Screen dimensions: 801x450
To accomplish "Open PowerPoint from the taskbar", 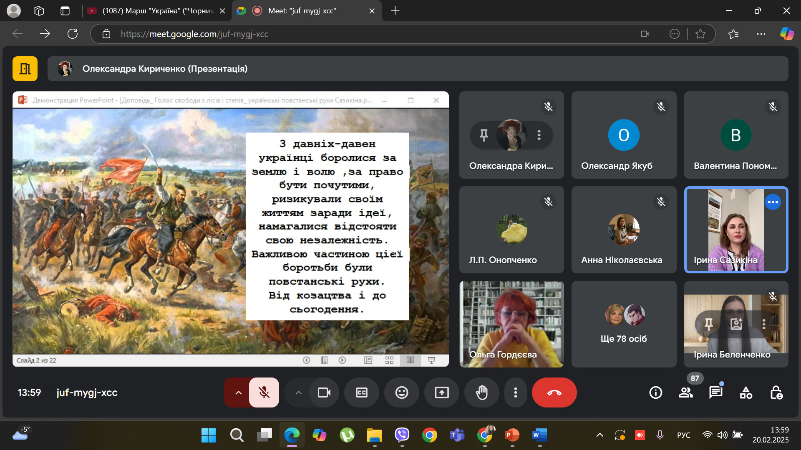I will pos(512,435).
